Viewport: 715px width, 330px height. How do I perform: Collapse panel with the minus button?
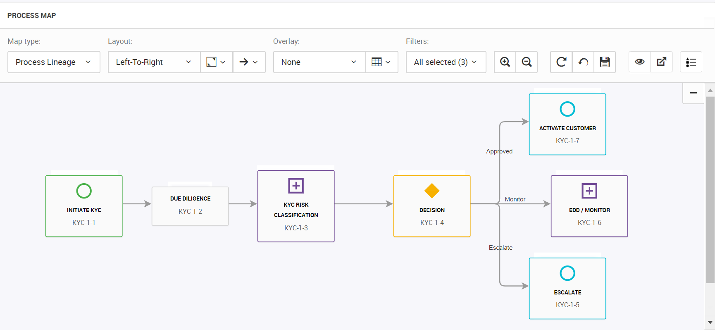[x=694, y=93]
